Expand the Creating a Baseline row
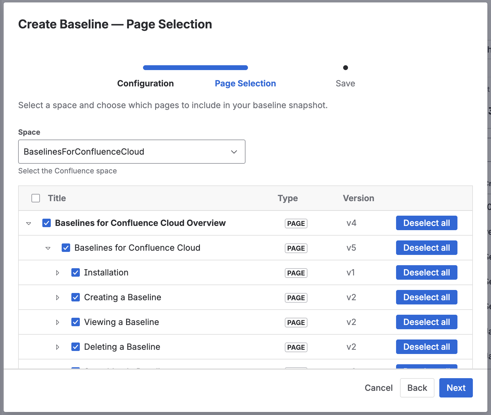This screenshot has width=491, height=415. (57, 298)
